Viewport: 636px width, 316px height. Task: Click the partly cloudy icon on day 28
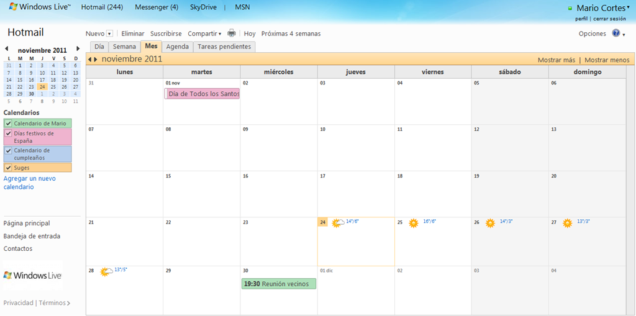[107, 271]
